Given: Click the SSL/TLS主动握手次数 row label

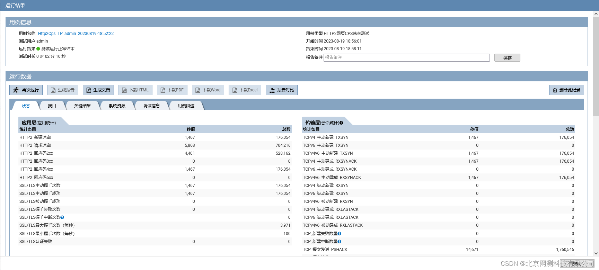Looking at the screenshot, I should 40,186.
